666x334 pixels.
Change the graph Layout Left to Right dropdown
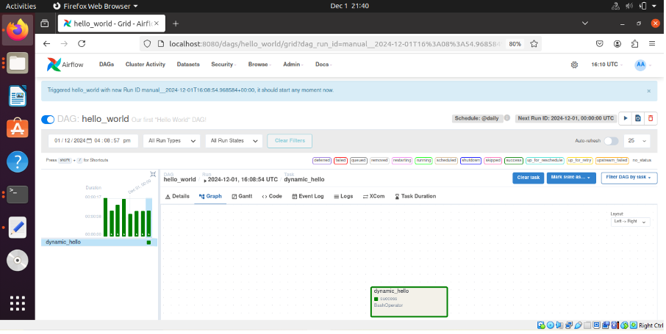point(630,222)
